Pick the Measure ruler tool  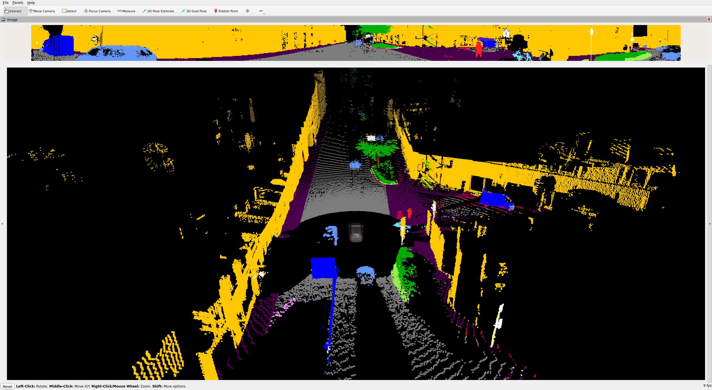[x=126, y=11]
